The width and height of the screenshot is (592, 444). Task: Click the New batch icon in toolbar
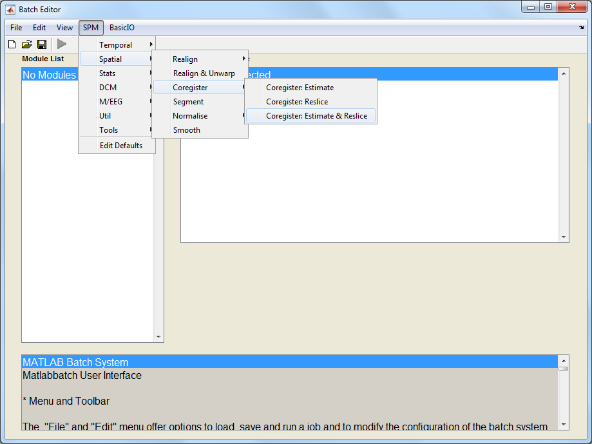tap(12, 44)
